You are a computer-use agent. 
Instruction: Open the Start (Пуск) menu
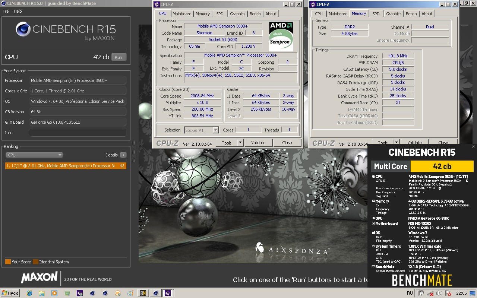(x=10, y=293)
